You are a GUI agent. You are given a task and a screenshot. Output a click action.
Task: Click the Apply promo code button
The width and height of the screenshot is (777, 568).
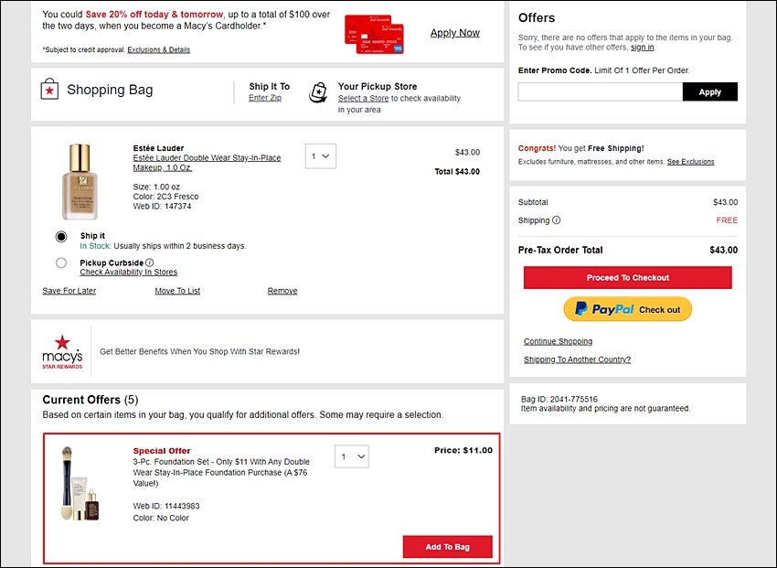(710, 91)
